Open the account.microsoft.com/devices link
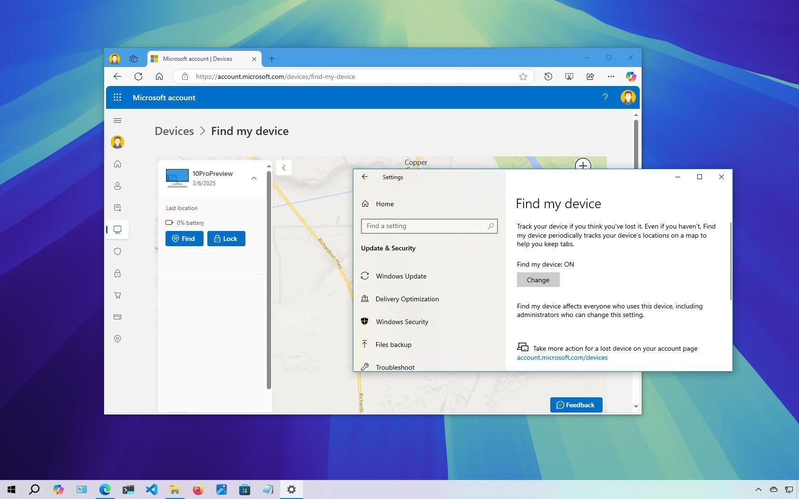 [562, 357]
